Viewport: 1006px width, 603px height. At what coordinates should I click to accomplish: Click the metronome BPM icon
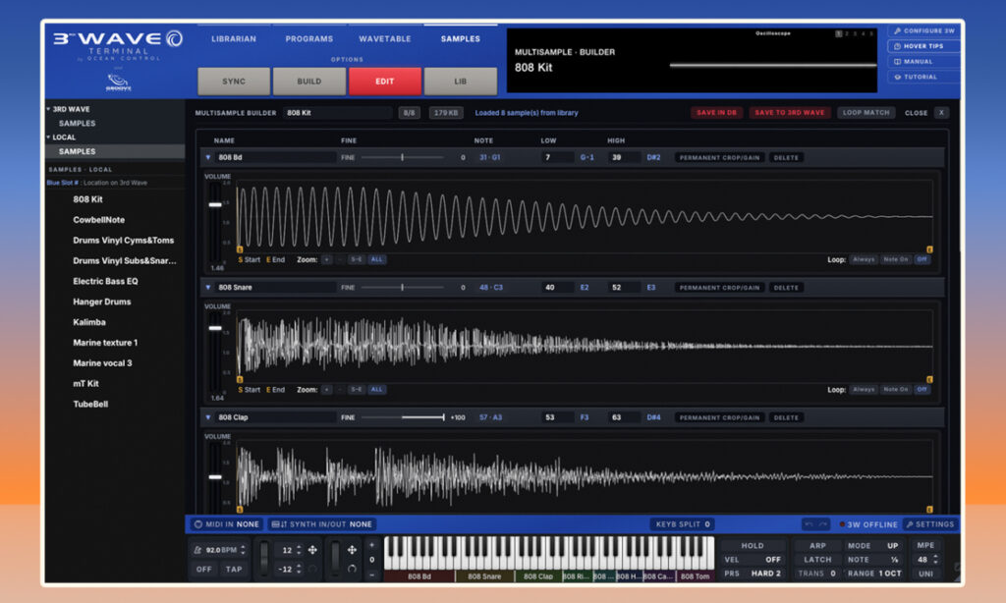[198, 550]
